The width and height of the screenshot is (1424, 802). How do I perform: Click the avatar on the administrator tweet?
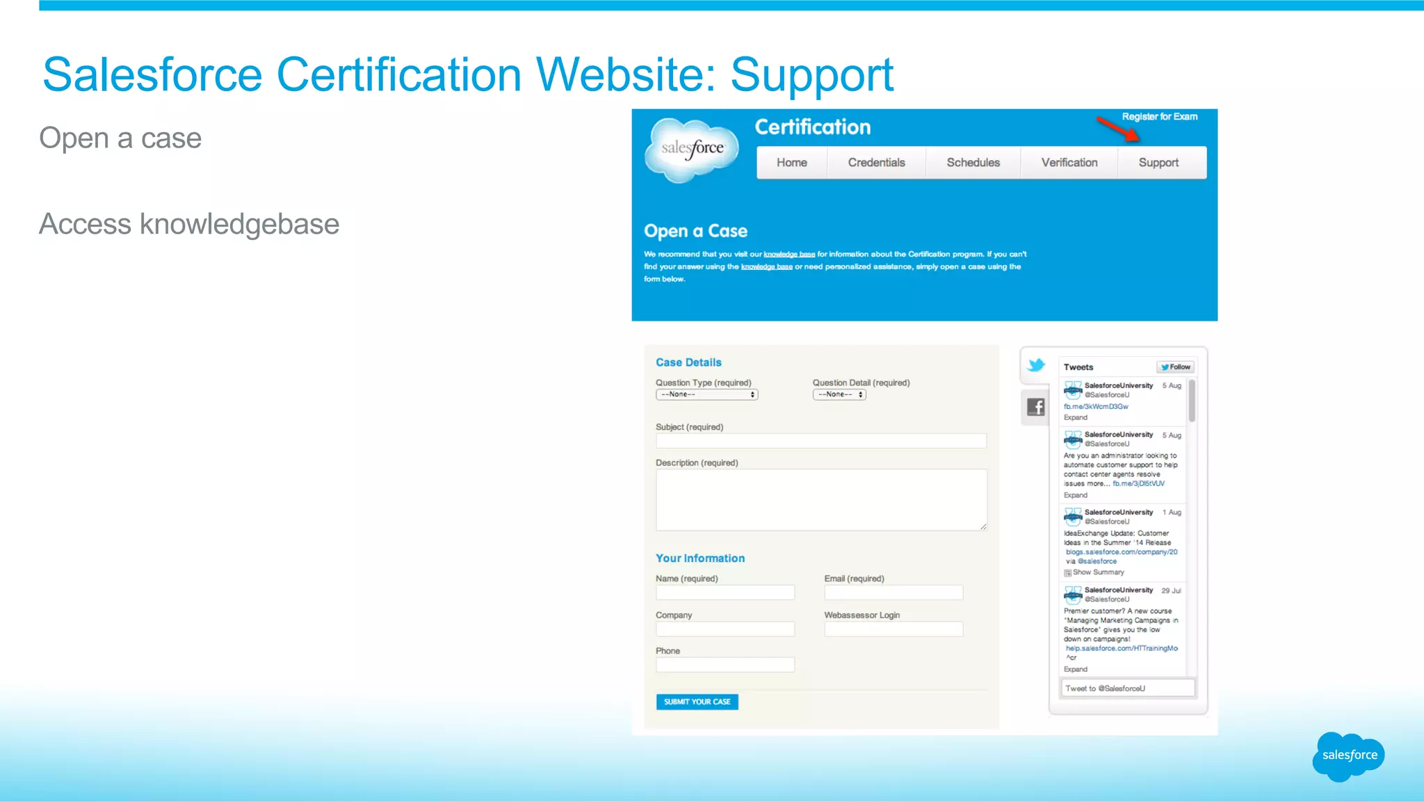click(x=1073, y=439)
